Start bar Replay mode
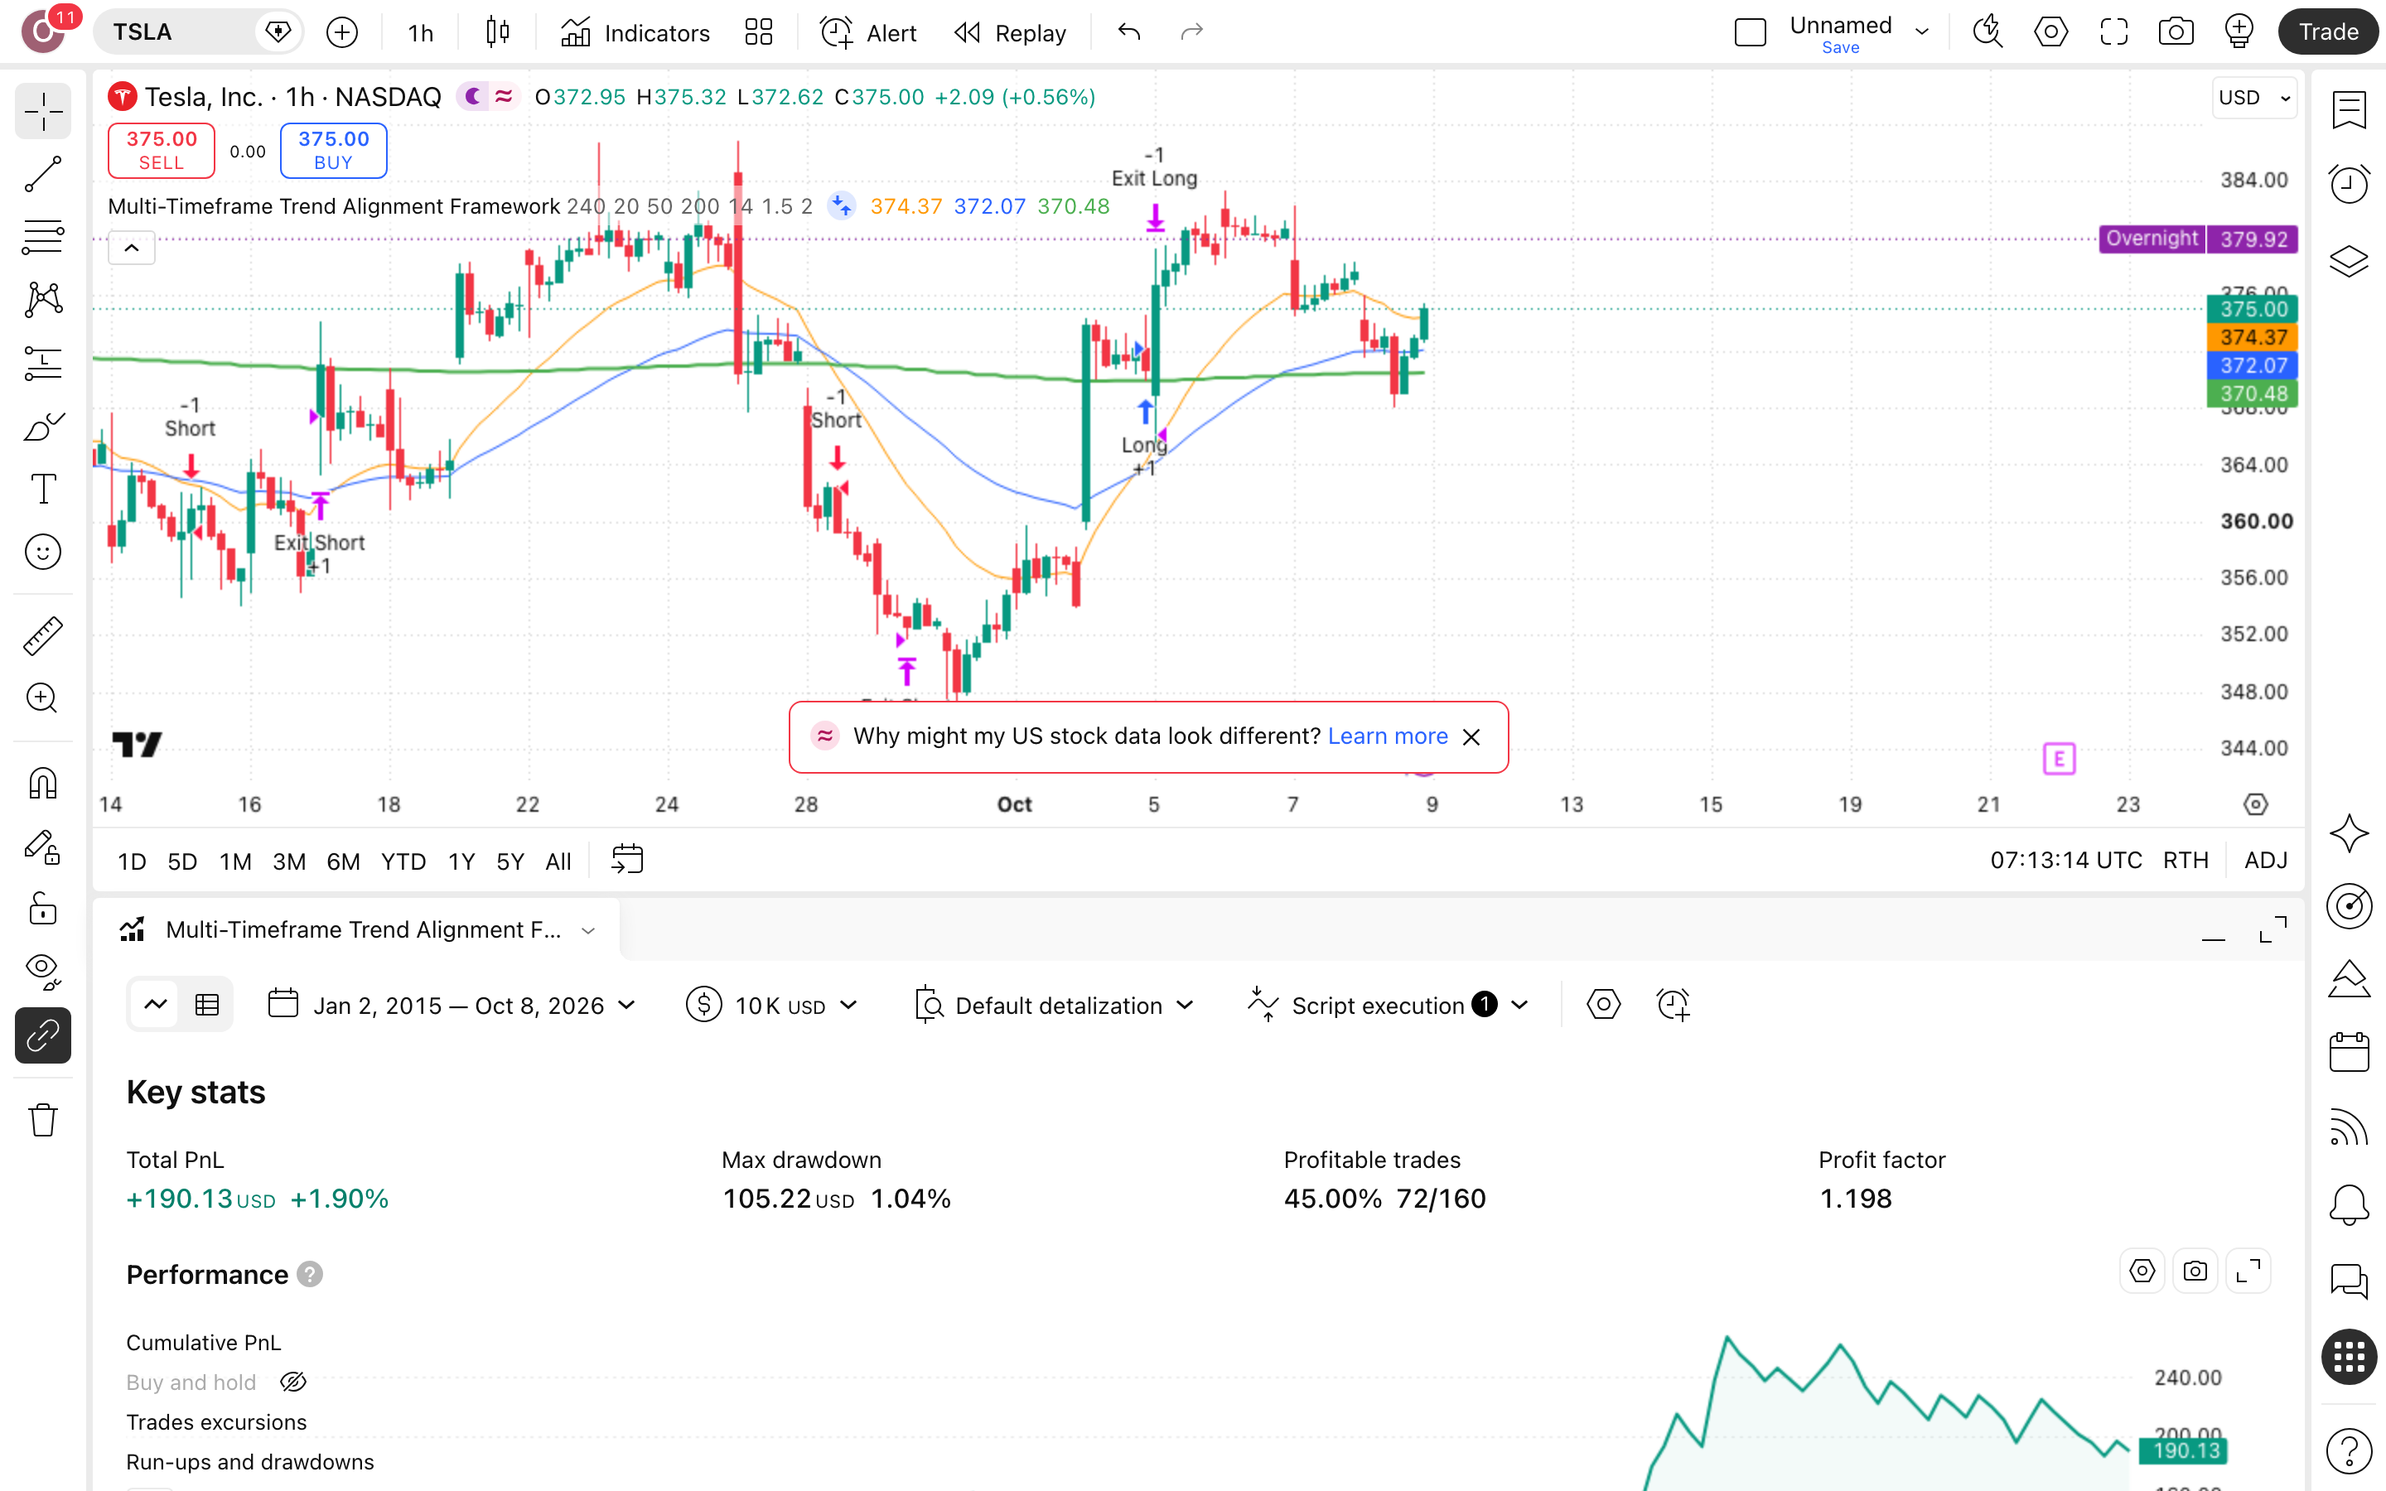Viewport: 2386px width, 1491px height. [x=1011, y=32]
